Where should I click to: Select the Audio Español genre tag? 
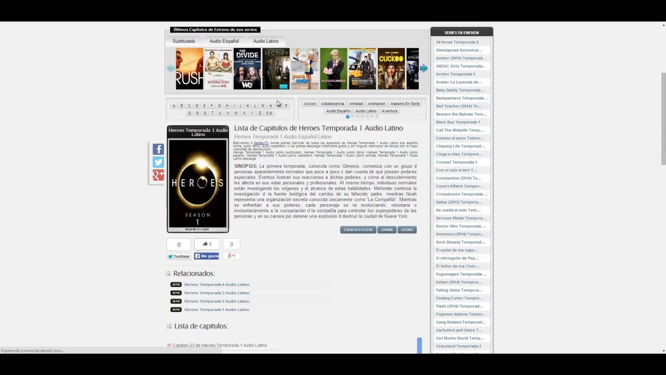[338, 111]
